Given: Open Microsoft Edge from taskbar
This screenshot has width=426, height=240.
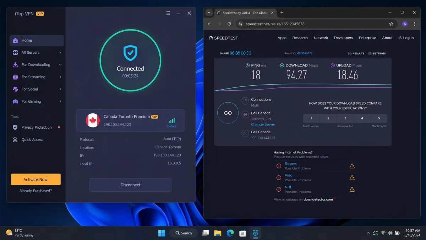Looking at the screenshot, I should (x=230, y=233).
